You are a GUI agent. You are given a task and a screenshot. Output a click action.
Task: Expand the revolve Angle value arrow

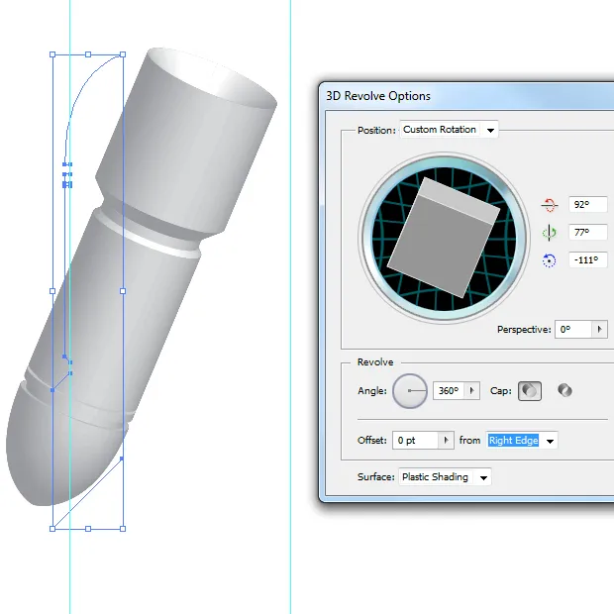[472, 391]
